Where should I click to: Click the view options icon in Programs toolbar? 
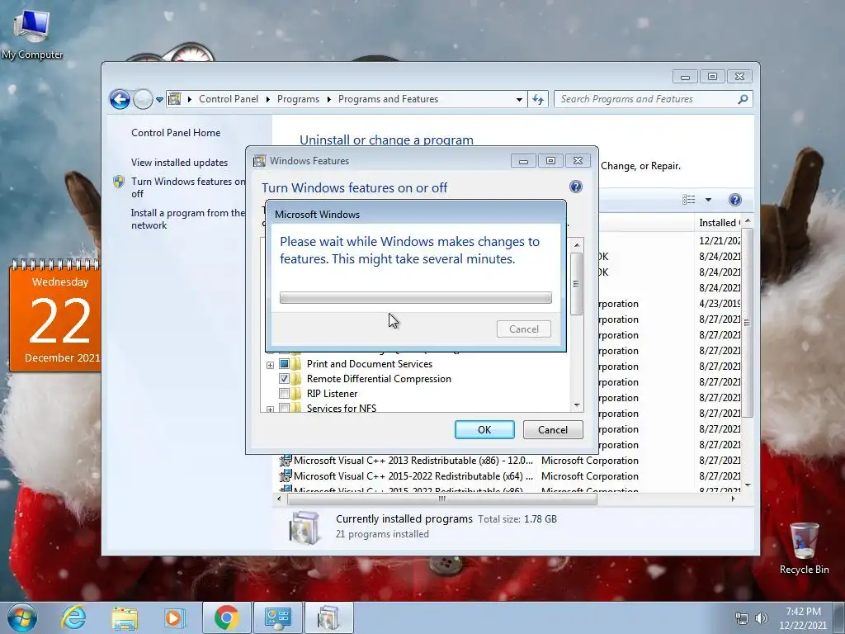(x=689, y=200)
